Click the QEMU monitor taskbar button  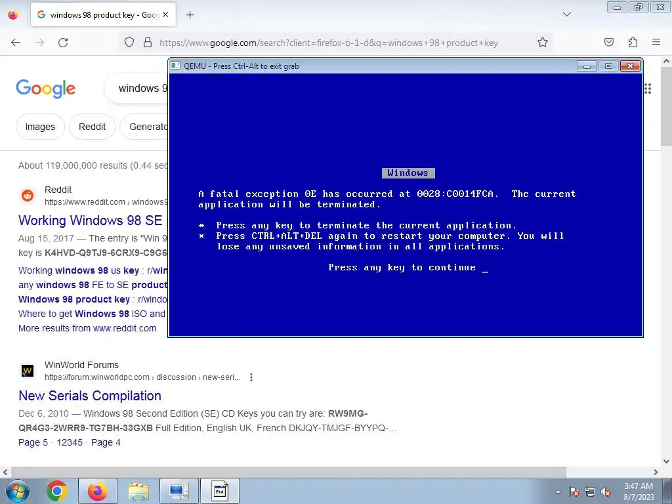[178, 491]
